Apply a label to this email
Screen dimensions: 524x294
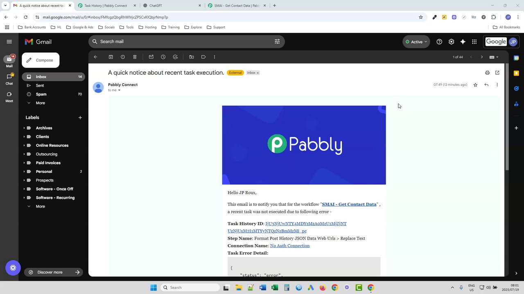click(x=203, y=57)
